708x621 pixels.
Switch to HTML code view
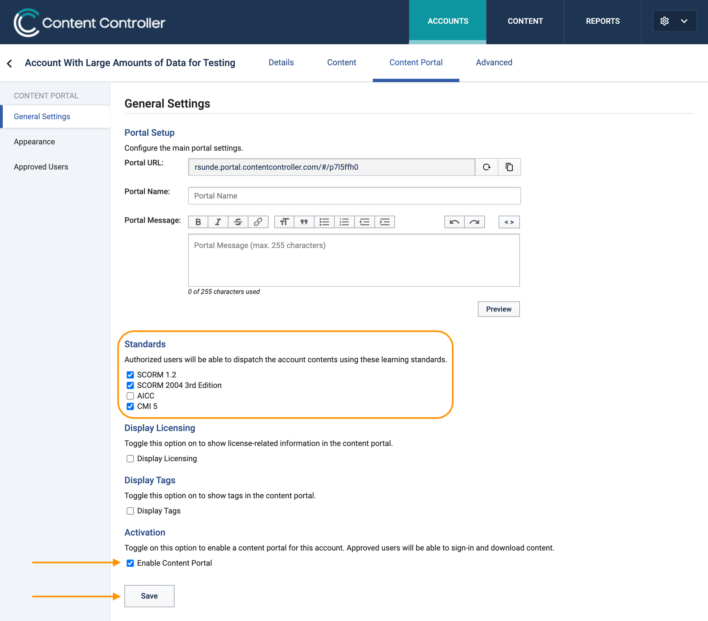coord(509,222)
